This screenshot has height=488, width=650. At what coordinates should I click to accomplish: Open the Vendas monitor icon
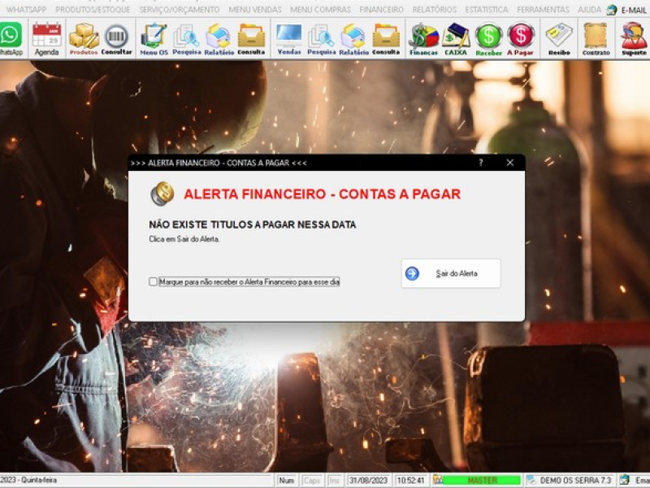[x=289, y=38]
